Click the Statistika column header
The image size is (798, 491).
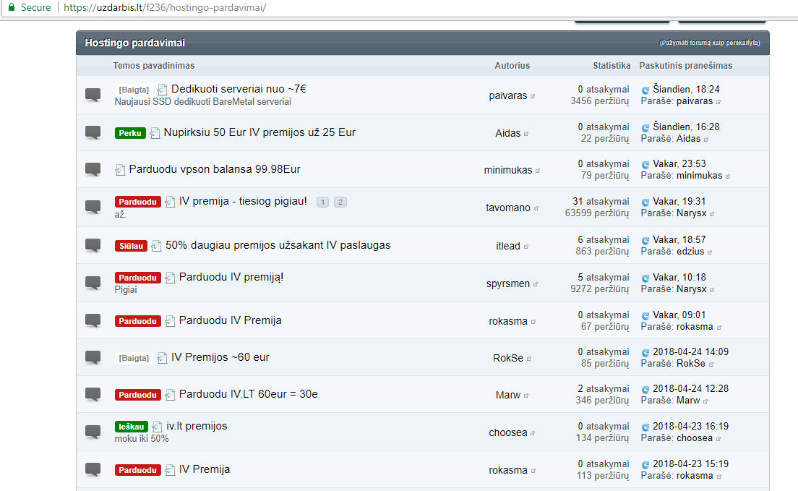coord(612,66)
